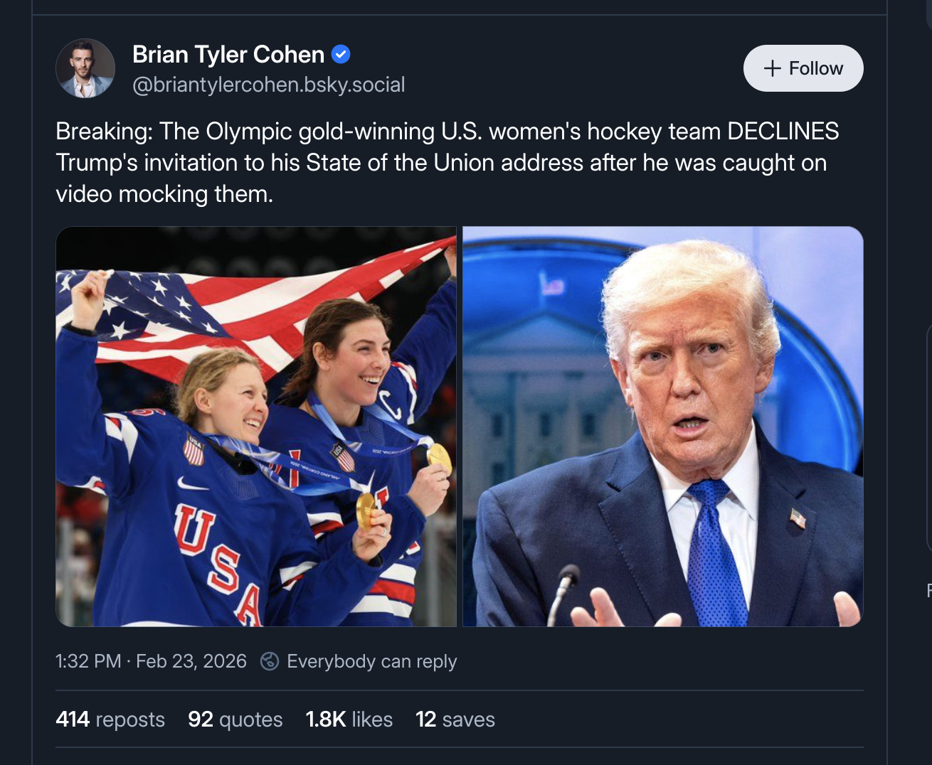Select the display name Brian Tyler Cohen
Image resolution: width=932 pixels, height=765 pixels.
tap(228, 54)
